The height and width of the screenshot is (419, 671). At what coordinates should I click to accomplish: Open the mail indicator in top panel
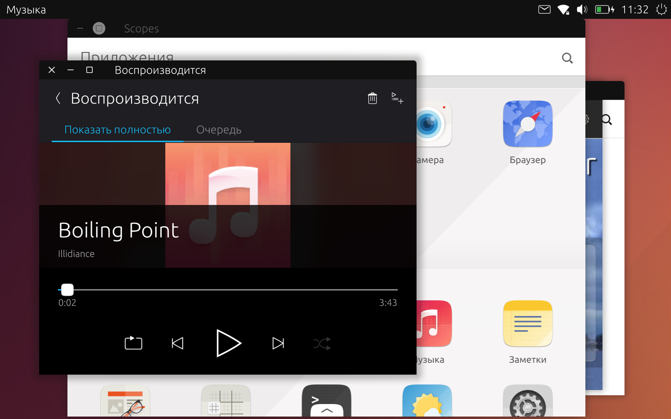pos(544,9)
